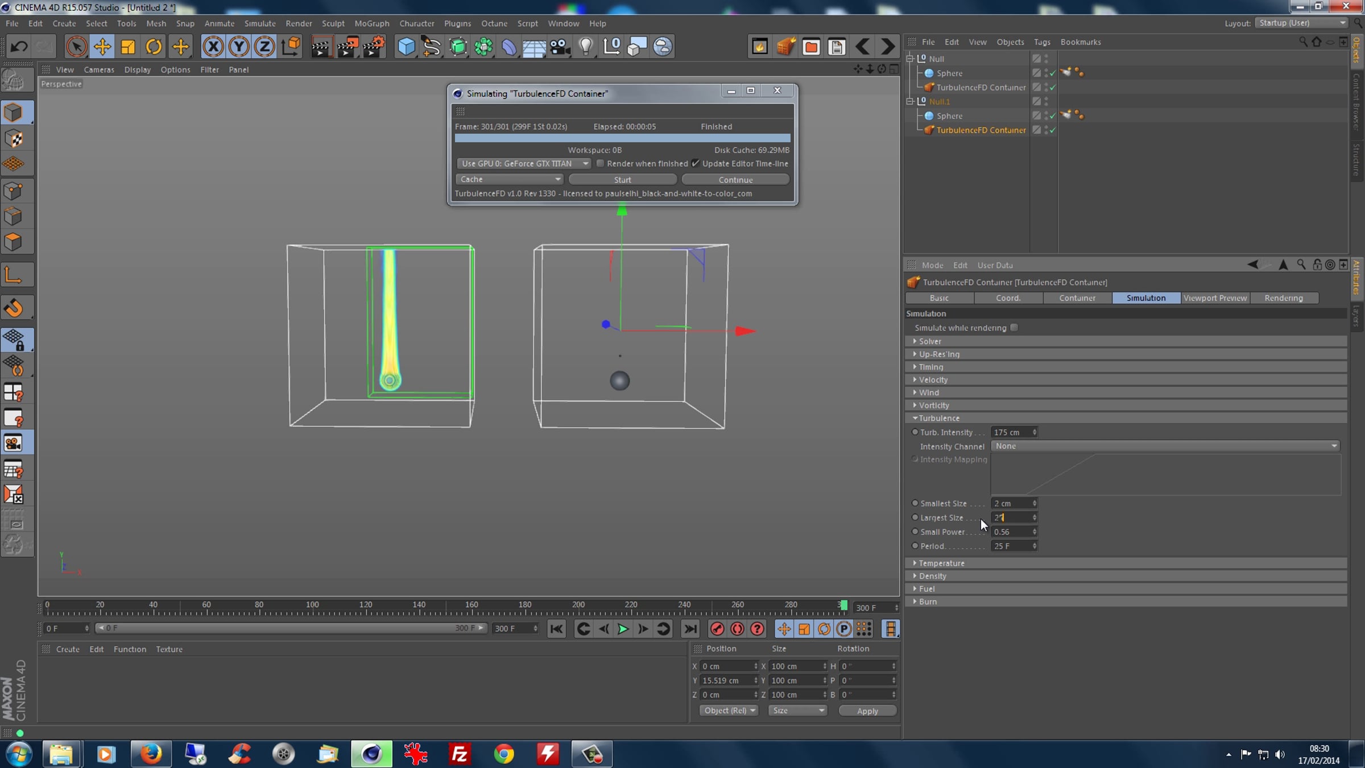Screen dimensions: 1365x768
Task: Activate the Scale tool
Action: pyautogui.click(x=128, y=47)
